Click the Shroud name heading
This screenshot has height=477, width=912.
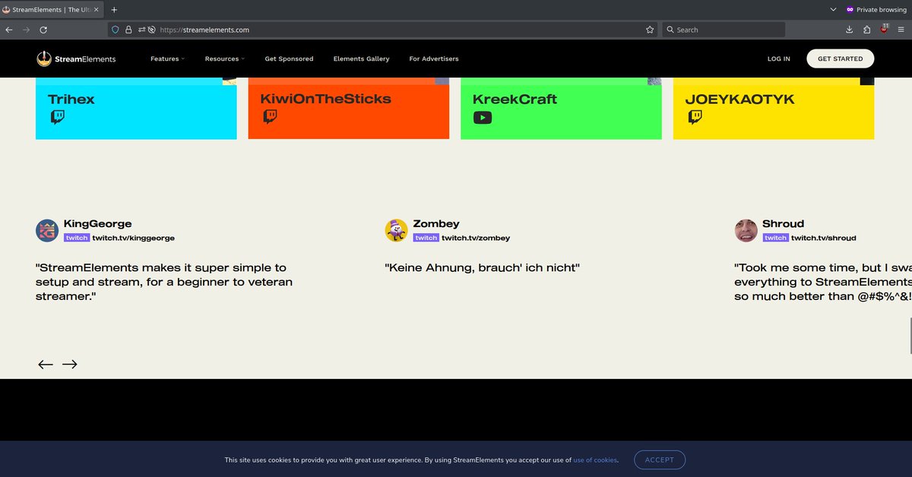click(x=784, y=223)
